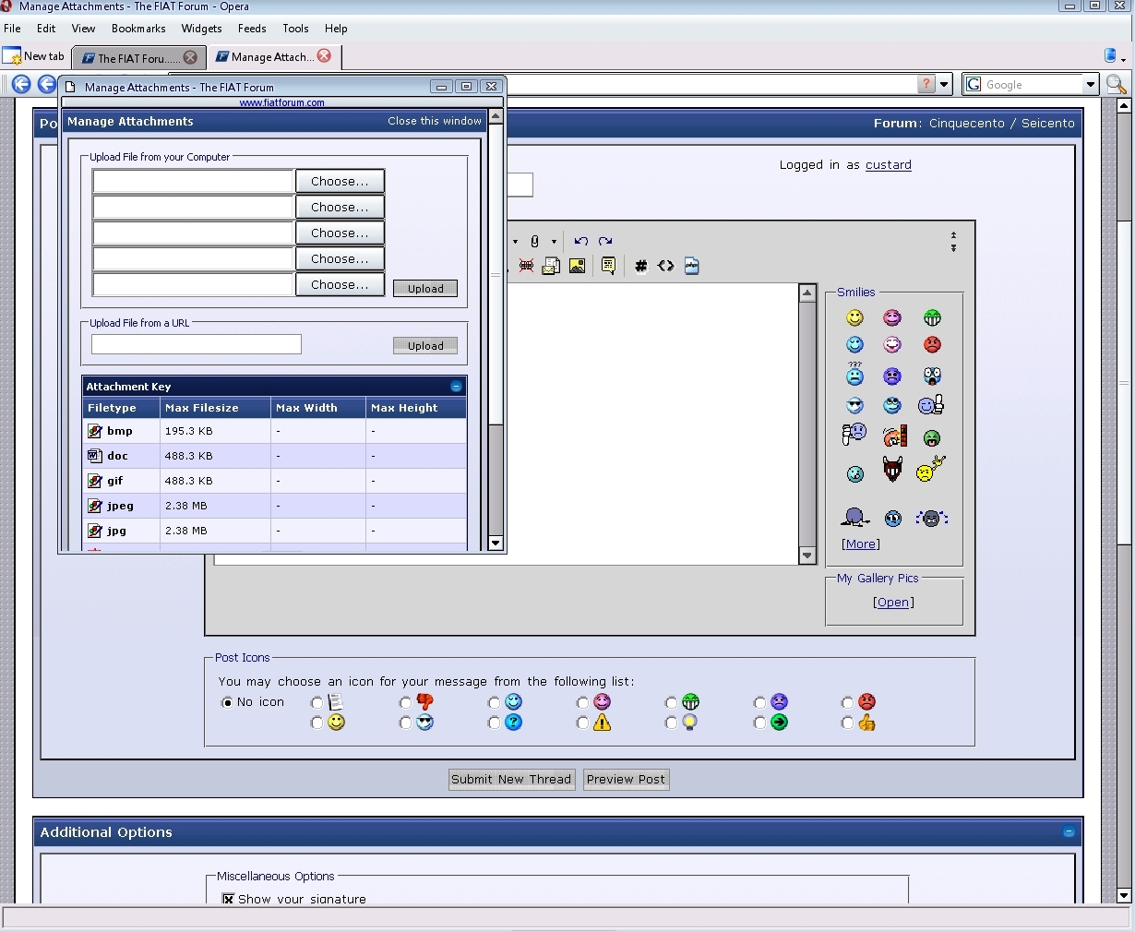Click the Wrap PHP tags icon
The height and width of the screenshot is (932, 1135).
click(x=691, y=267)
